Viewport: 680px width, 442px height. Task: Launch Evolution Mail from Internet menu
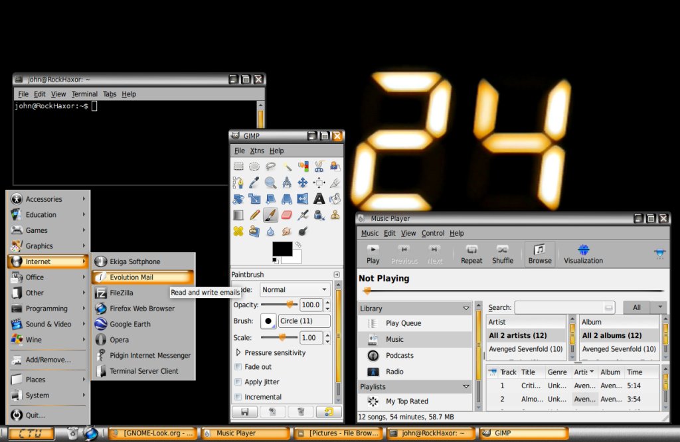click(143, 277)
